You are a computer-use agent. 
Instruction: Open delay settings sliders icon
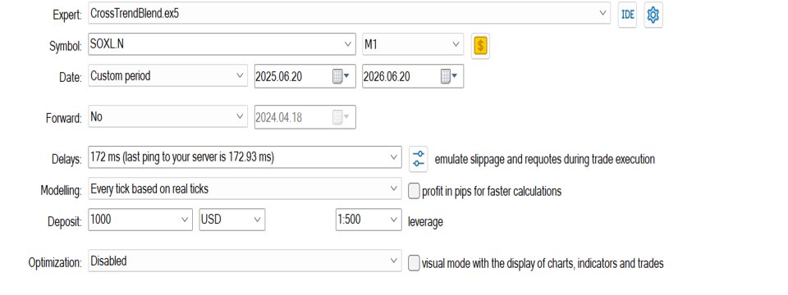(x=418, y=158)
